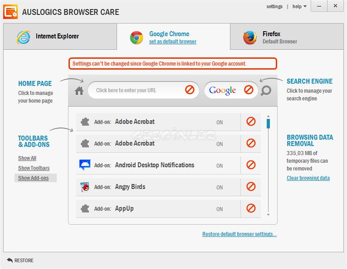Viewport: 347px width, 269px height.
Task: Click the Angry Birds add-on name
Action: coord(130,187)
